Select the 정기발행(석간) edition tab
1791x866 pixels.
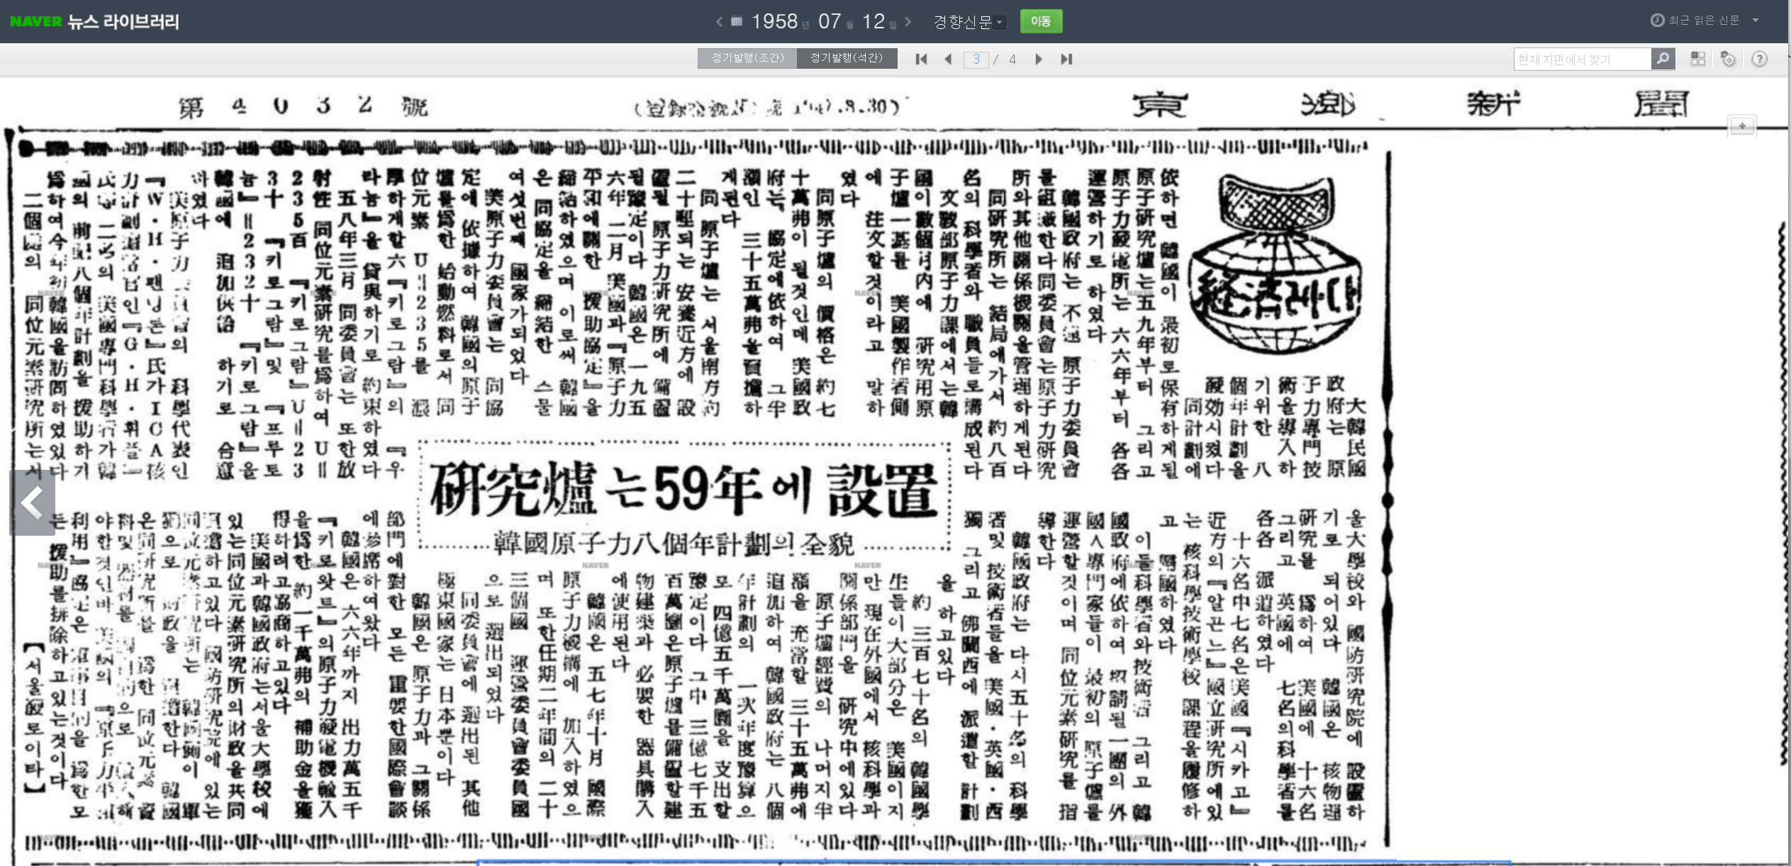[x=847, y=58]
